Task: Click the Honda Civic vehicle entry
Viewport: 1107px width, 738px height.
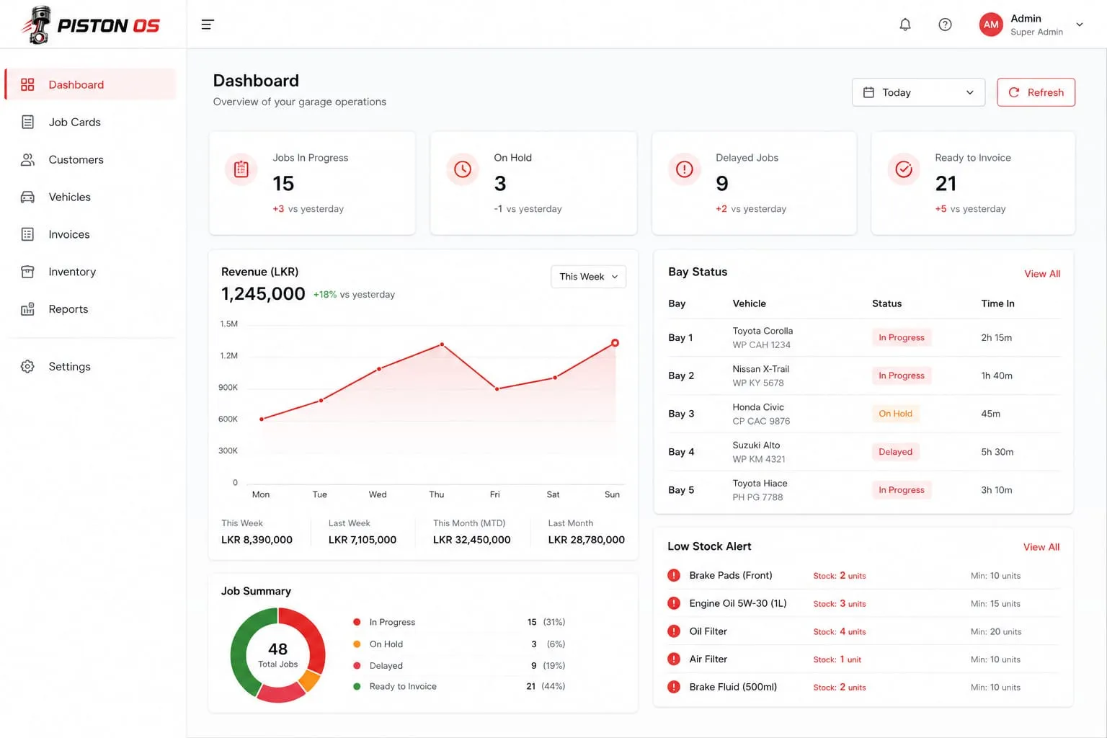Action: 761,414
